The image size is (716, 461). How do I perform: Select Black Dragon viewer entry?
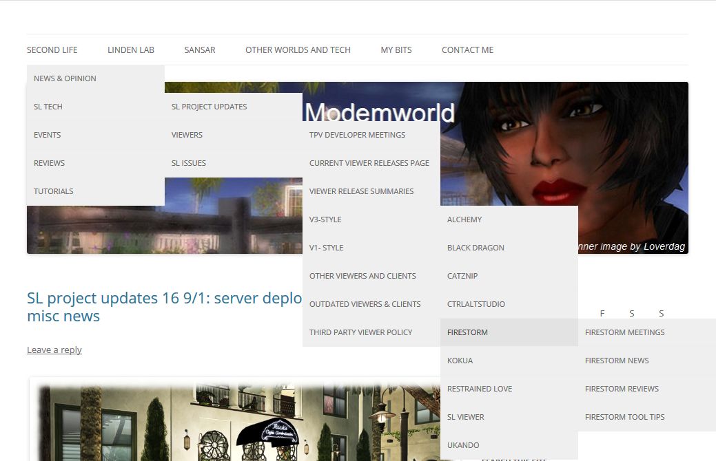475,248
